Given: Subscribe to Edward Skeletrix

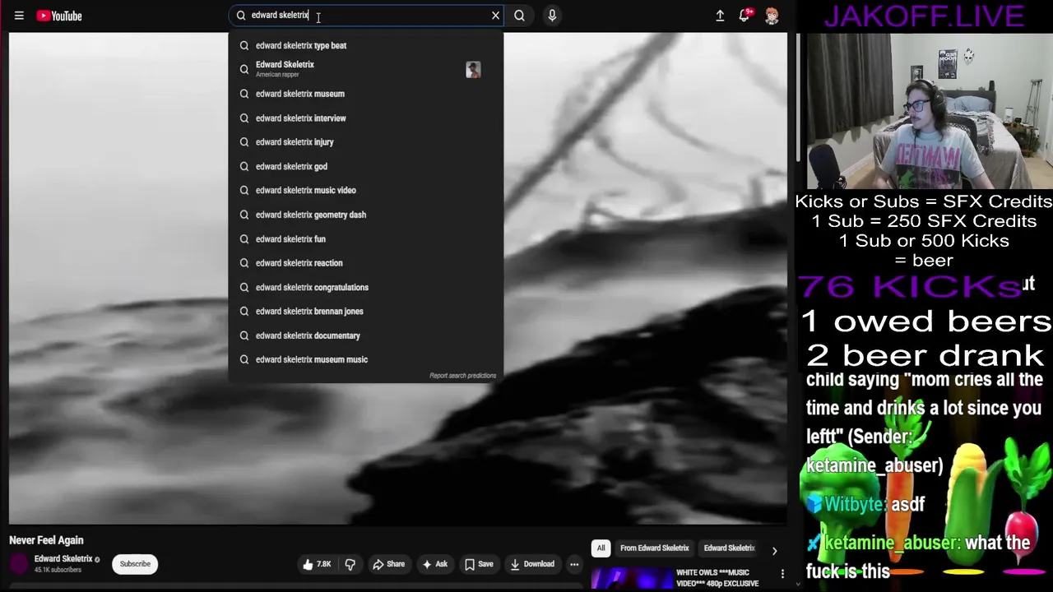Looking at the screenshot, I should pyautogui.click(x=135, y=564).
